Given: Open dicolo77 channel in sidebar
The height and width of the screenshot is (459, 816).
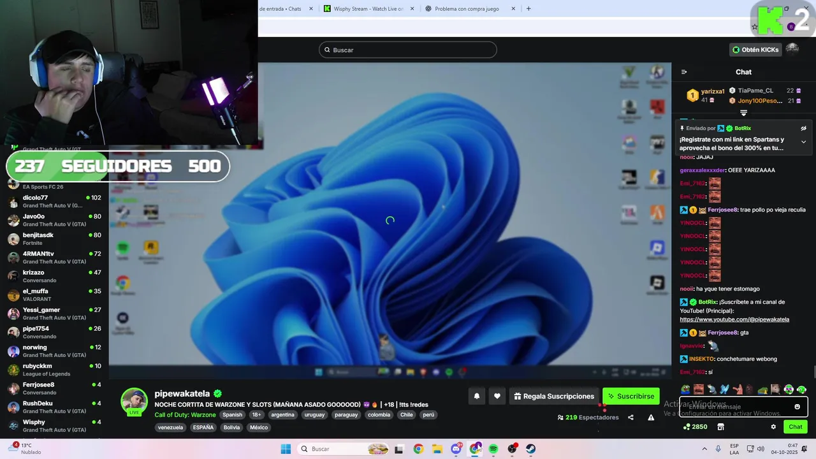Looking at the screenshot, I should (54, 201).
